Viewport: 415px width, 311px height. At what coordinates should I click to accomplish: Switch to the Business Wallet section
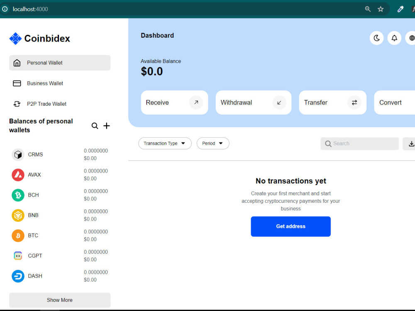click(45, 83)
